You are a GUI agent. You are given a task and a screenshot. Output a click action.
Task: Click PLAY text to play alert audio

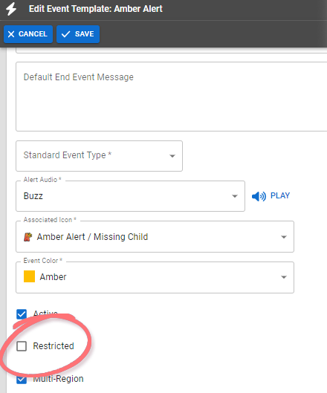point(280,195)
